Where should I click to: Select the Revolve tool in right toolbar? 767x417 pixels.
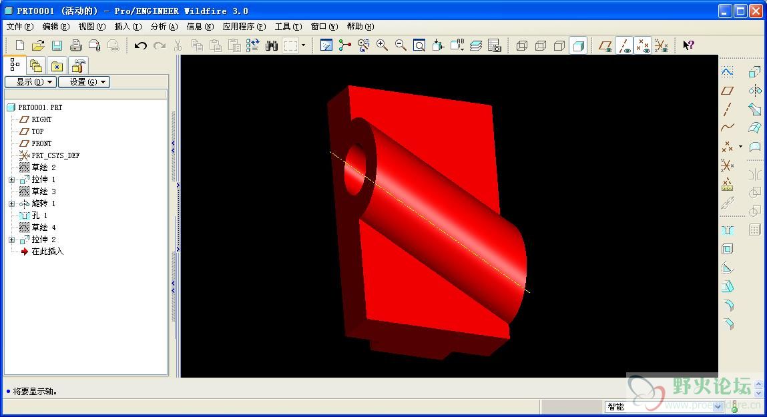[755, 91]
